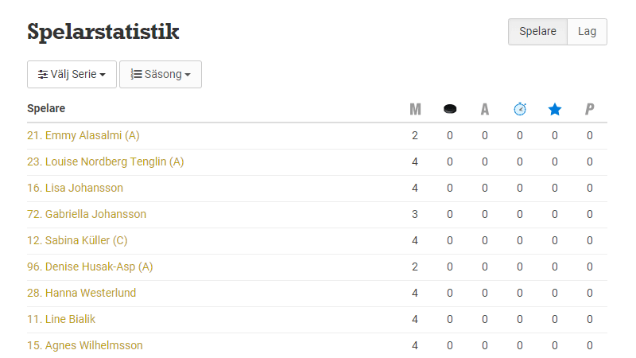Sort by points P column icon
The width and height of the screenshot is (636, 358).
pyautogui.click(x=590, y=109)
